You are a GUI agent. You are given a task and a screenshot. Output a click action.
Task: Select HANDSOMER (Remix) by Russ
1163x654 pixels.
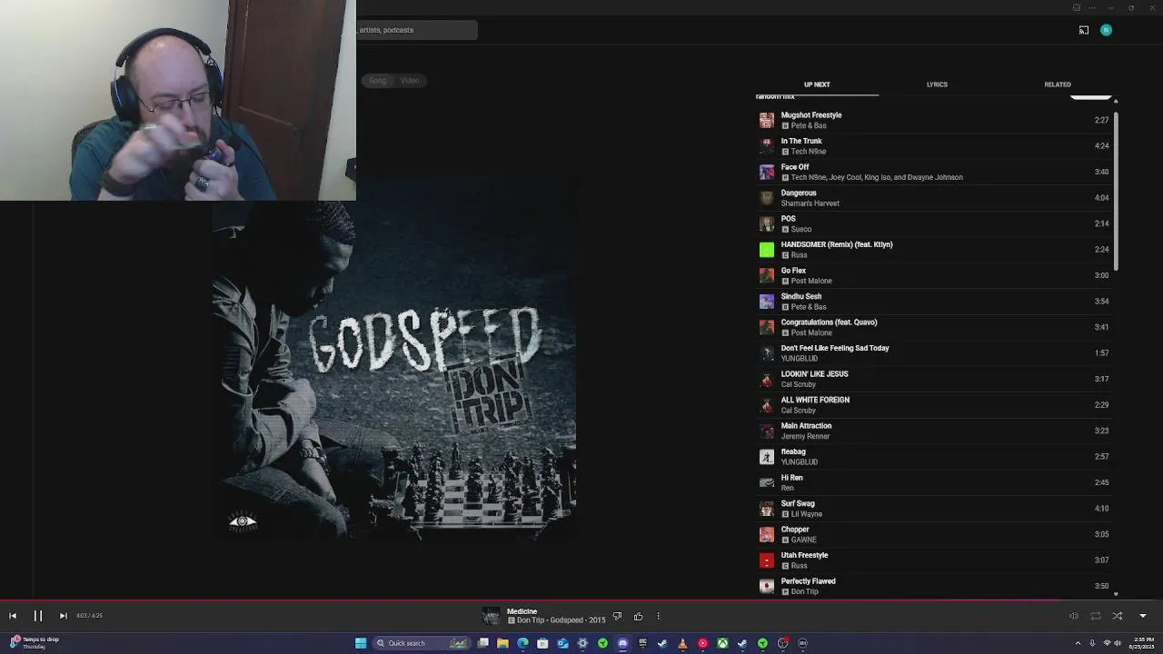pos(932,249)
